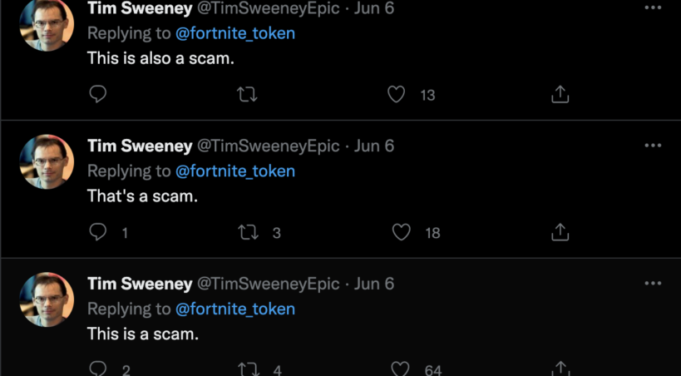Like the "This is also a scam." tweet
The width and height of the screenshot is (681, 376).
(x=397, y=94)
